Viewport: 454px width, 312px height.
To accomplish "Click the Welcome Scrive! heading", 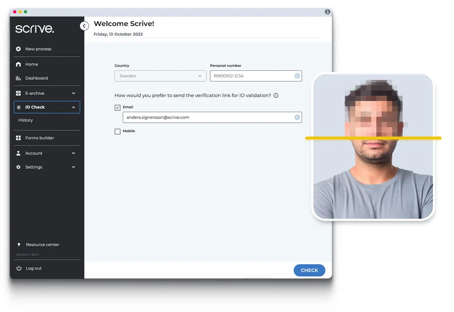I will 124,24.
